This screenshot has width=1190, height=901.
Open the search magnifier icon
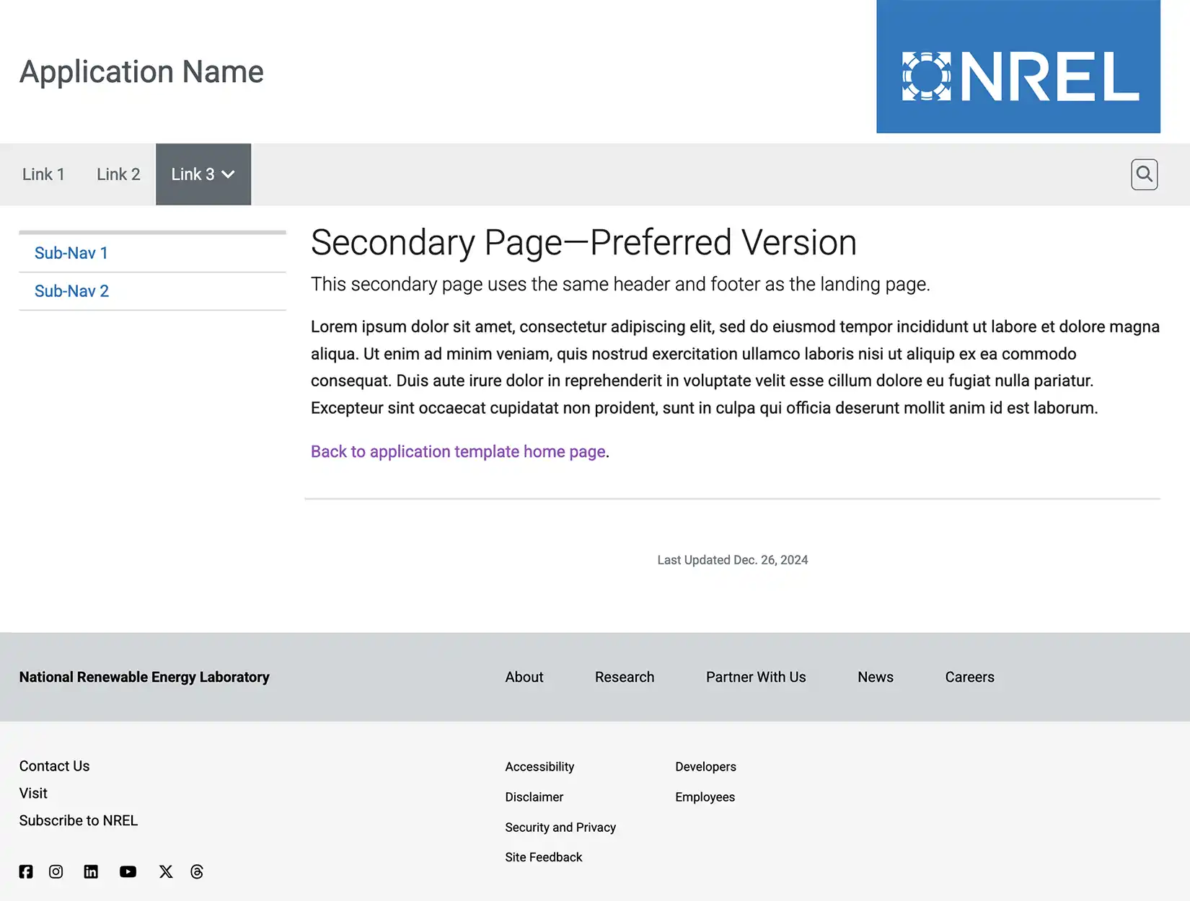click(x=1144, y=174)
